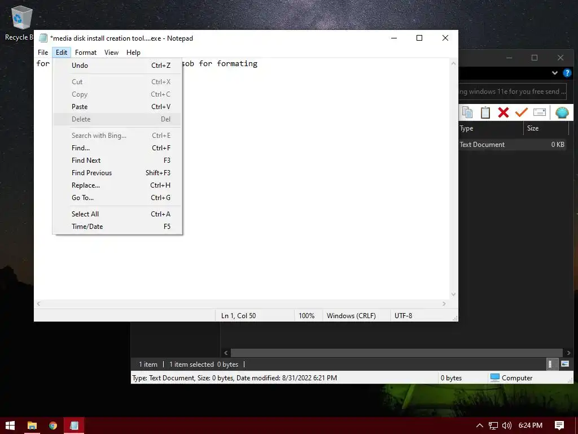The image size is (578, 434).
Task: Click Notepad vertical scrollbar down arrow
Action: pos(453,294)
